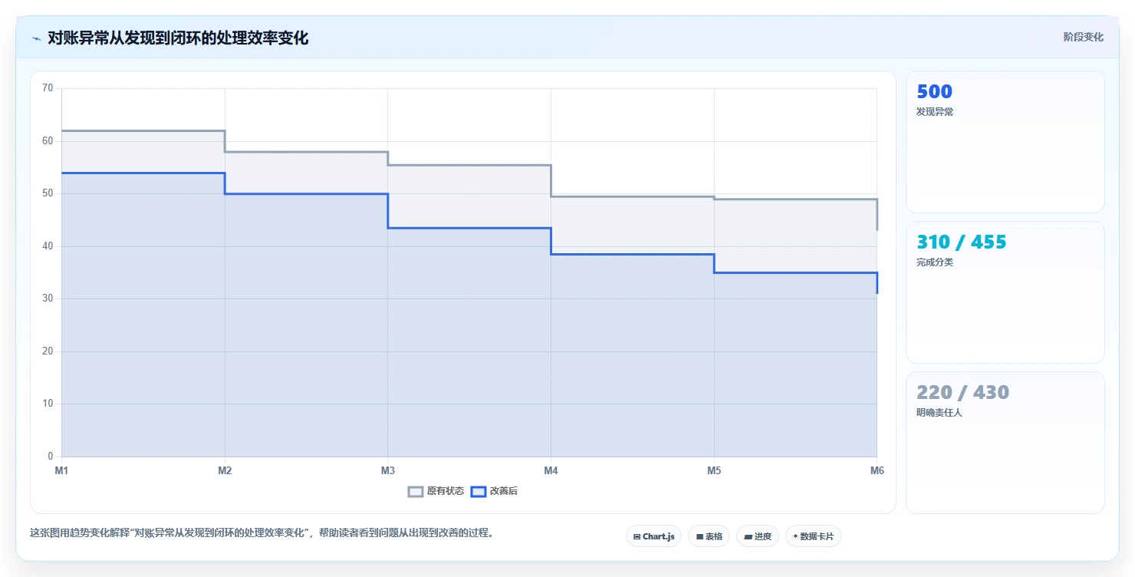
Task: Click the 进度 tag
Action: 758,536
